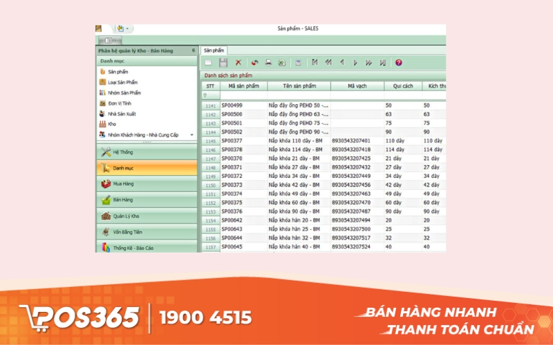Select row number 1143
The image size is (553, 345).
point(211,124)
